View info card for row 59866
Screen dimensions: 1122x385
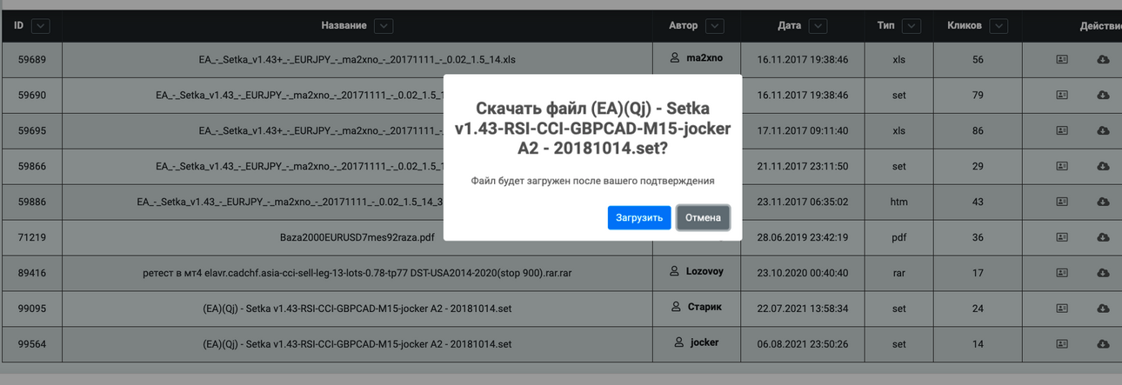(x=1062, y=166)
